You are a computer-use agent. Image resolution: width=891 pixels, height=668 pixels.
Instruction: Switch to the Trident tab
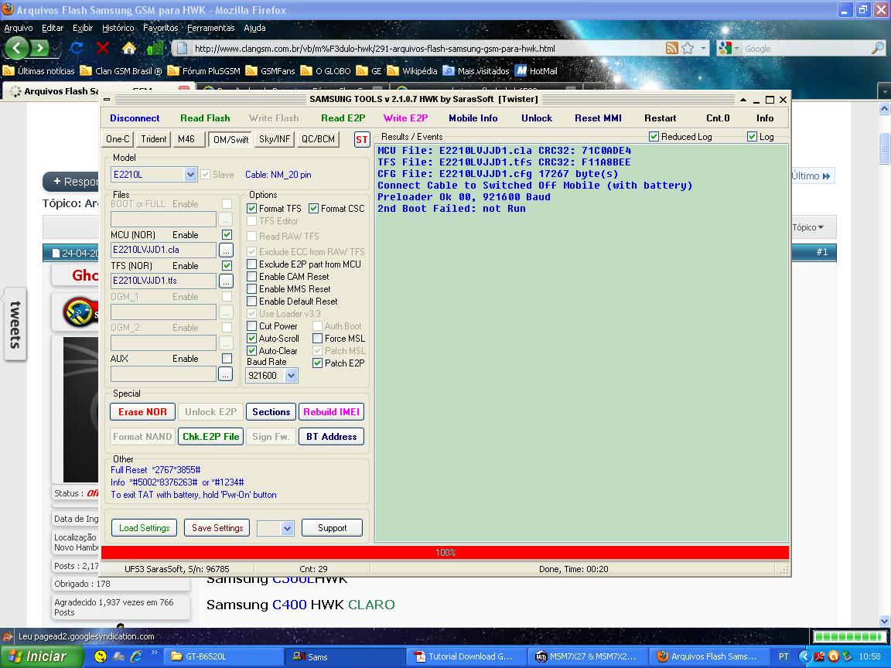tap(153, 139)
